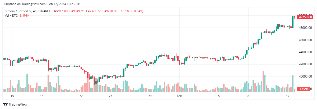Click the BINANCE exchange label
317x109 pixels.
pyautogui.click(x=45, y=11)
